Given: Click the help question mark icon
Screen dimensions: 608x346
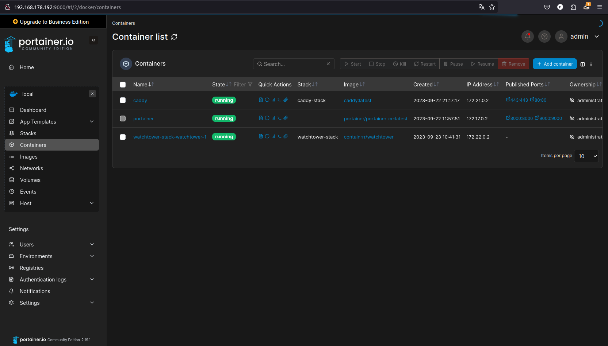Looking at the screenshot, I should pyautogui.click(x=544, y=36).
